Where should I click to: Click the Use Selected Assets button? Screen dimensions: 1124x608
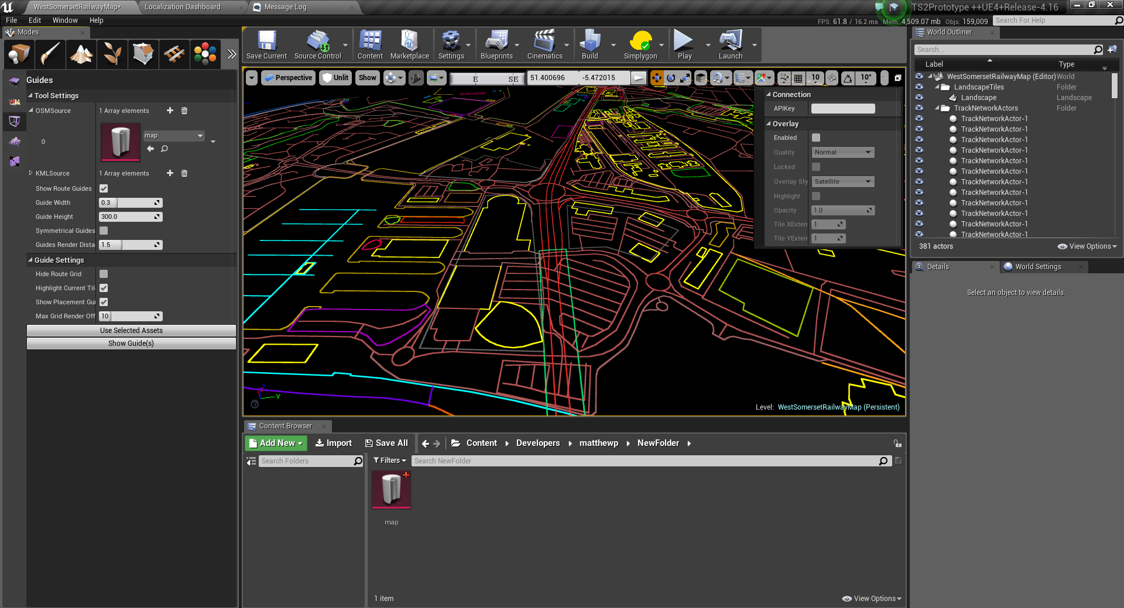131,331
